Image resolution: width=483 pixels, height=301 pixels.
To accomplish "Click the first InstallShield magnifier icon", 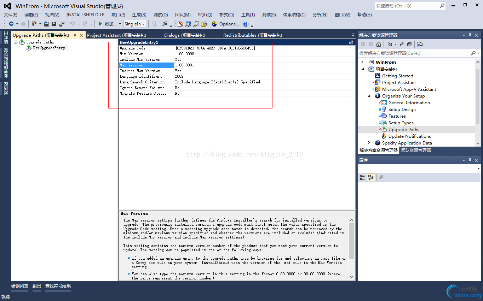I will pyautogui.click(x=188, y=24).
